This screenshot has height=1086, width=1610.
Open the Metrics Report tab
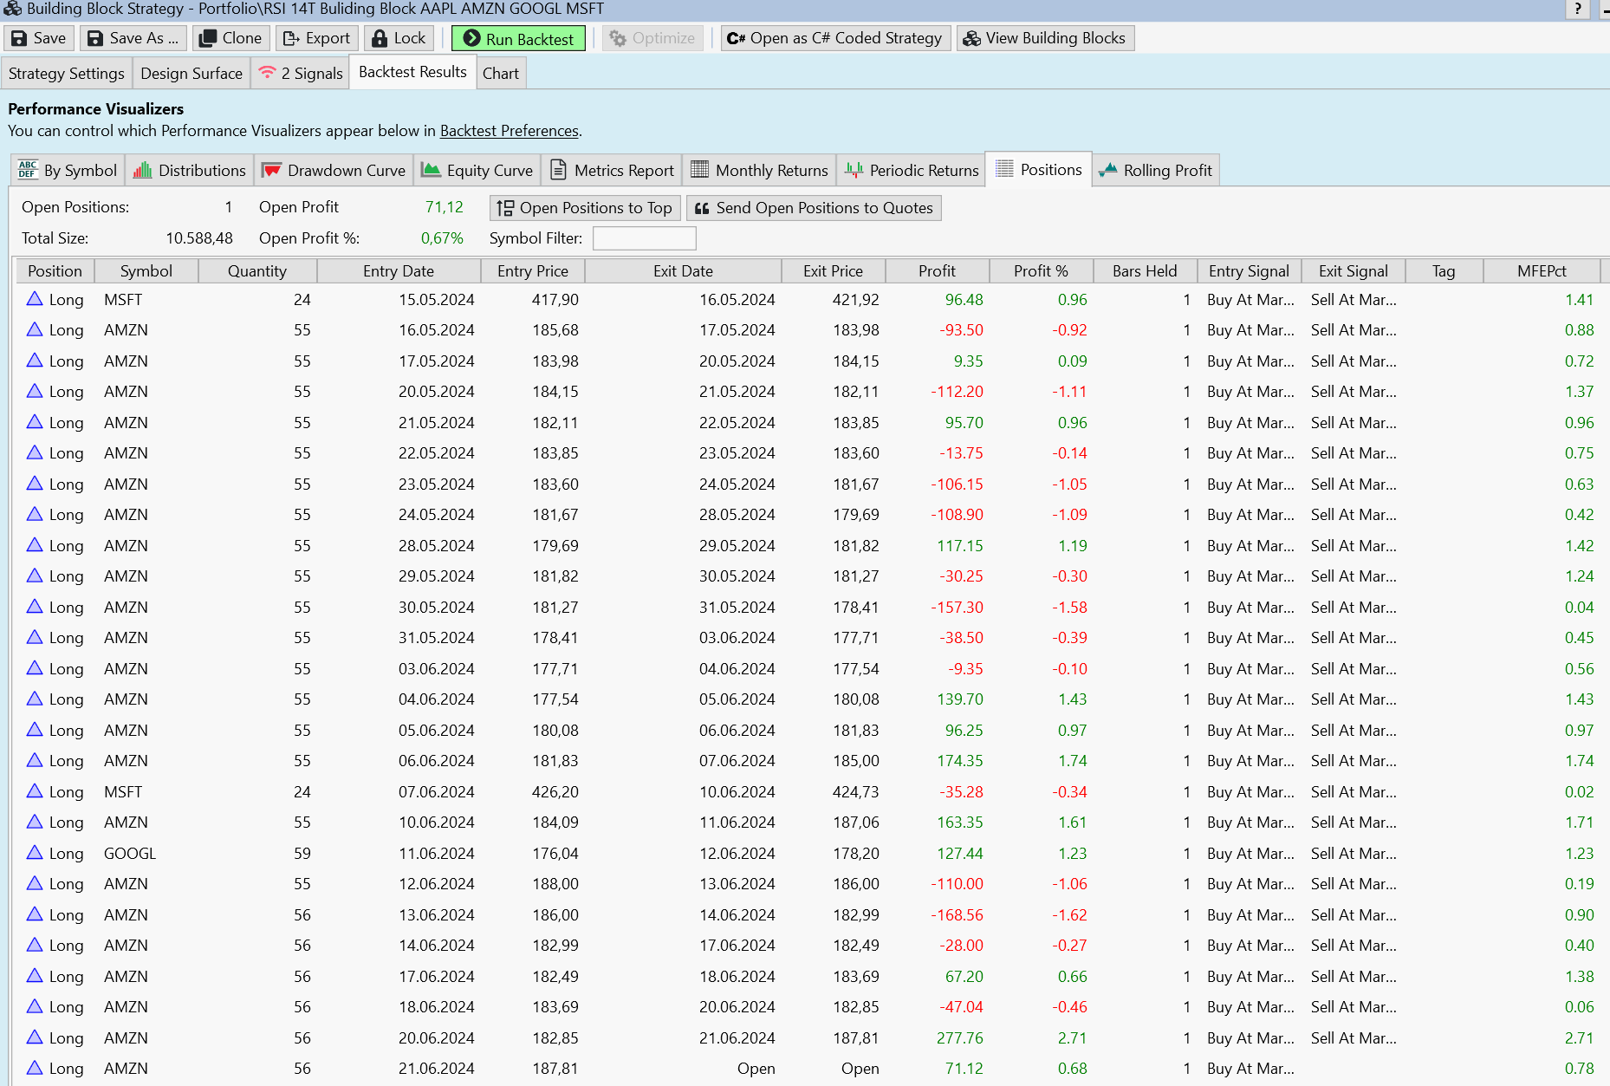pos(612,171)
